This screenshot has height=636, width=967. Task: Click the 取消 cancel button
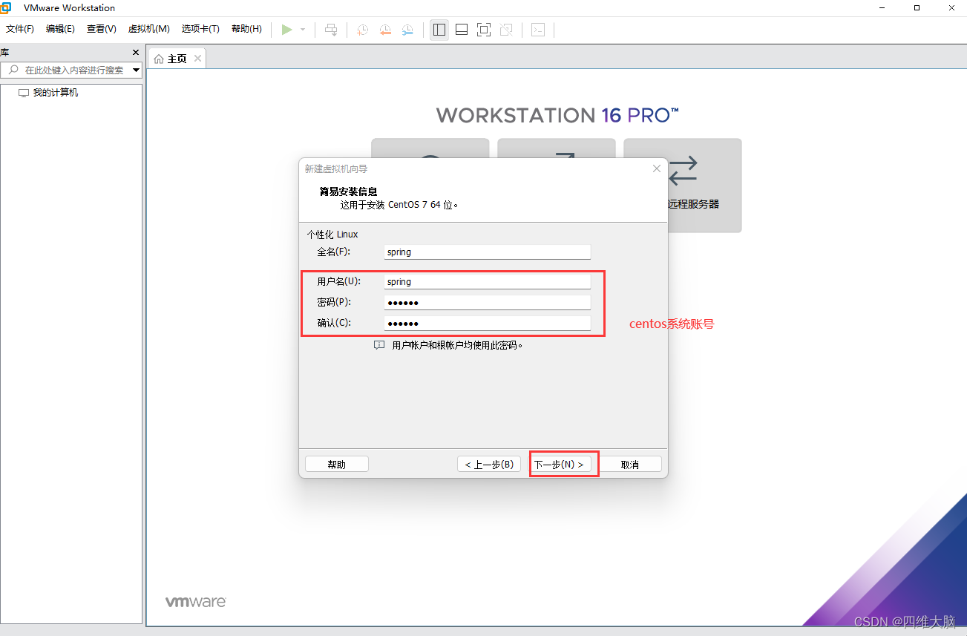(630, 464)
